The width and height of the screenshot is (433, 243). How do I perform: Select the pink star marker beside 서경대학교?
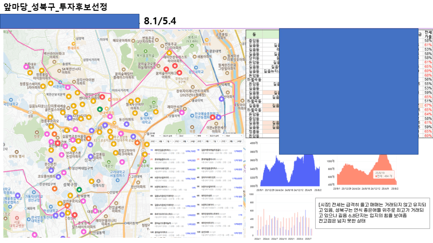pos(68,88)
